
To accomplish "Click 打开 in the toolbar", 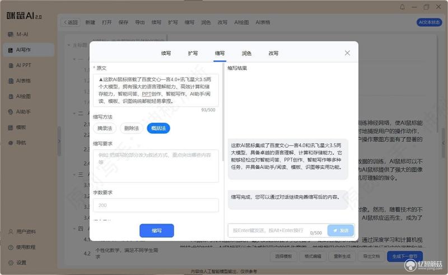I will (x=107, y=22).
